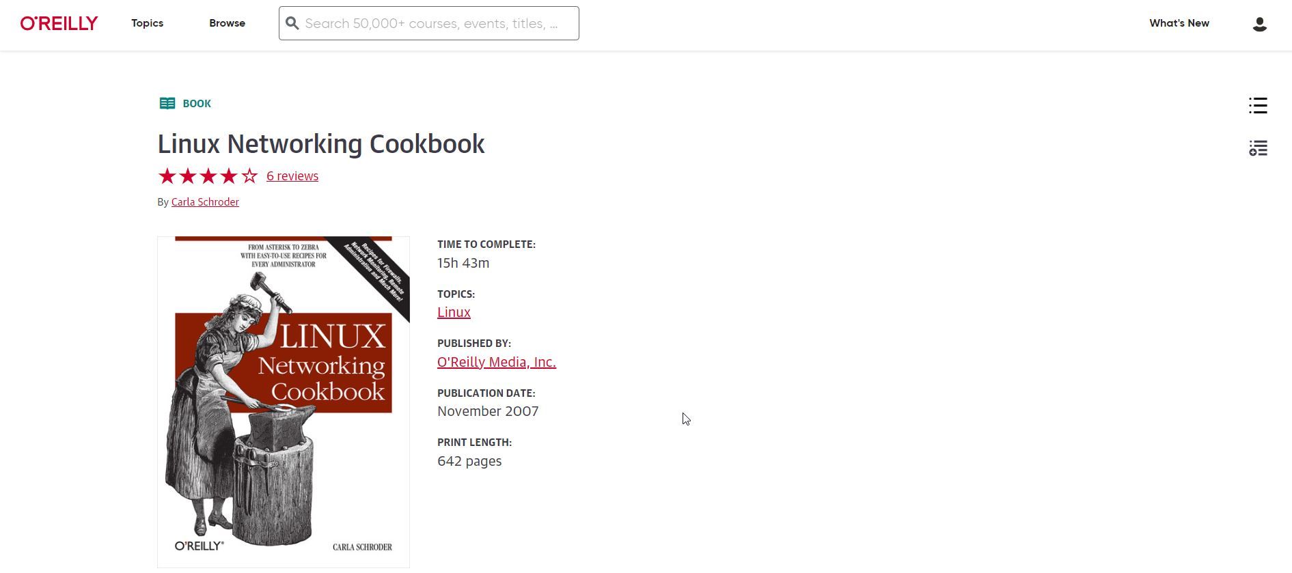Click the add to playlist icon

point(1258,148)
